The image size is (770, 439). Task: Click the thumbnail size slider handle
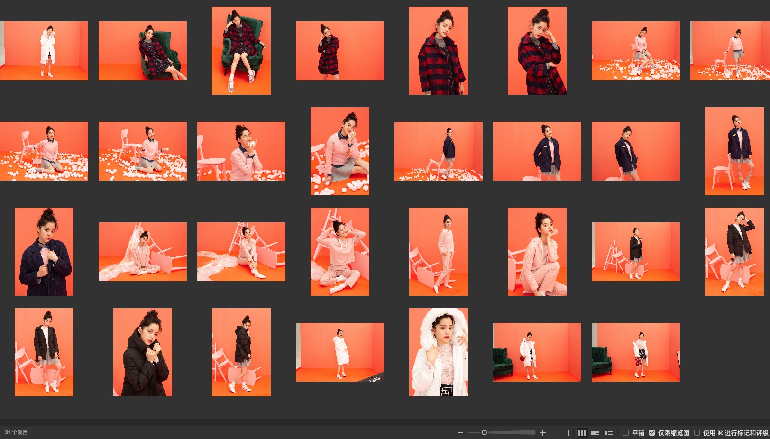click(x=484, y=433)
